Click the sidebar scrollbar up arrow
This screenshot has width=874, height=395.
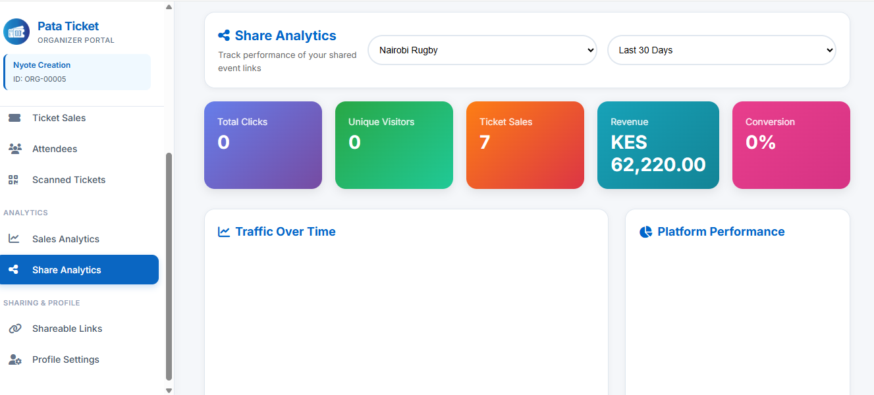point(169,7)
